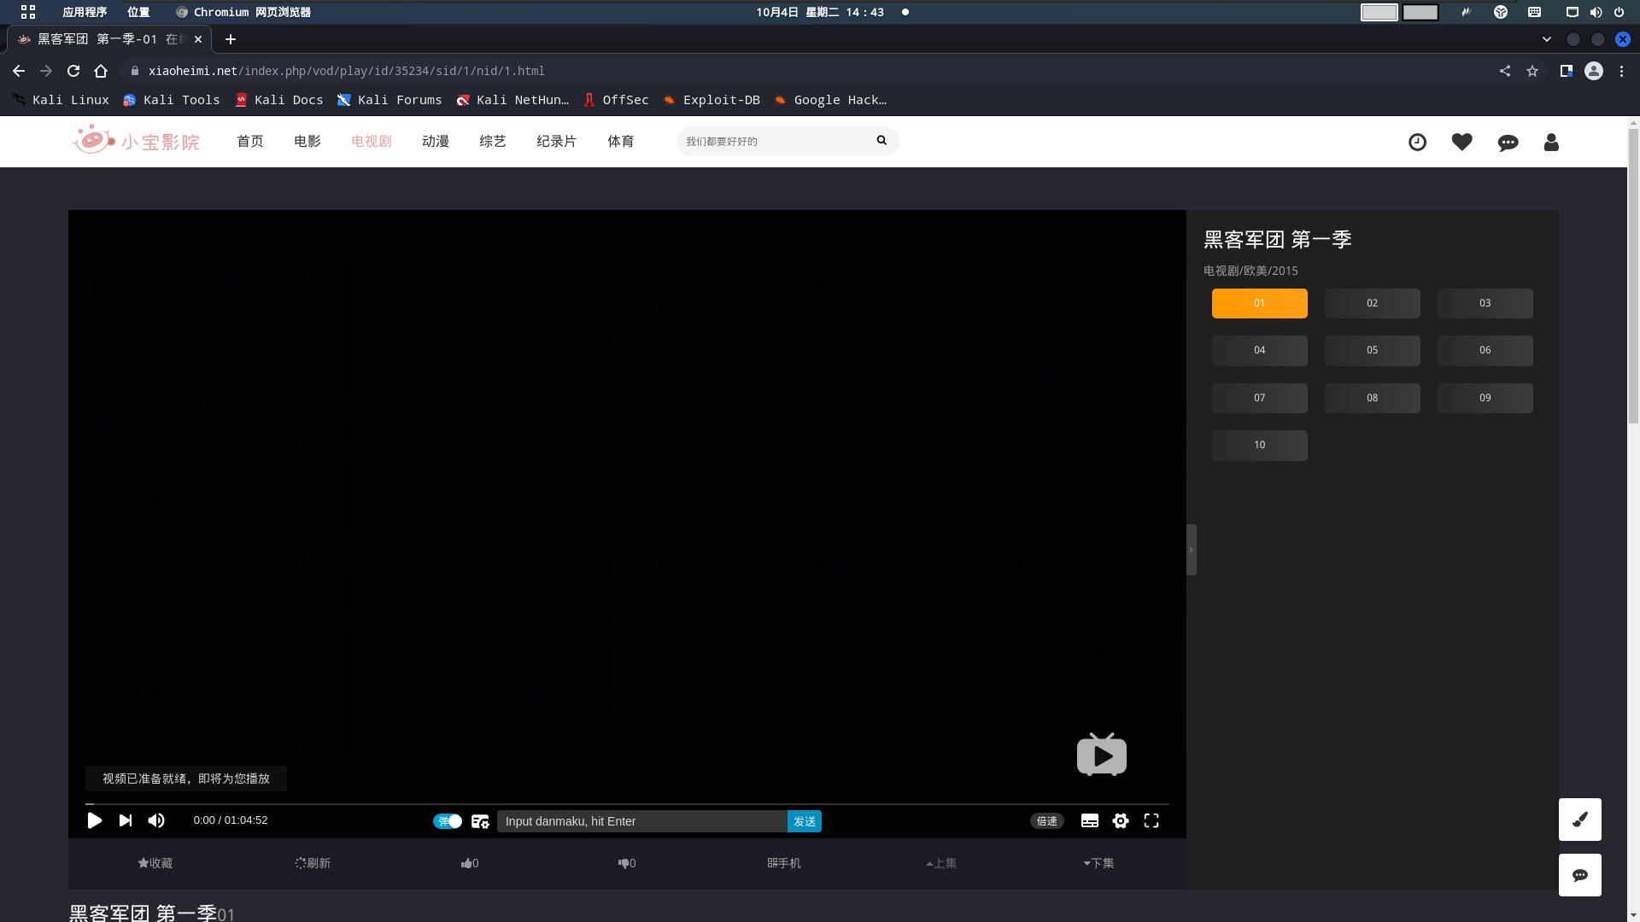The height and width of the screenshot is (922, 1640).
Task: Select episode 08
Action: [x=1373, y=398]
